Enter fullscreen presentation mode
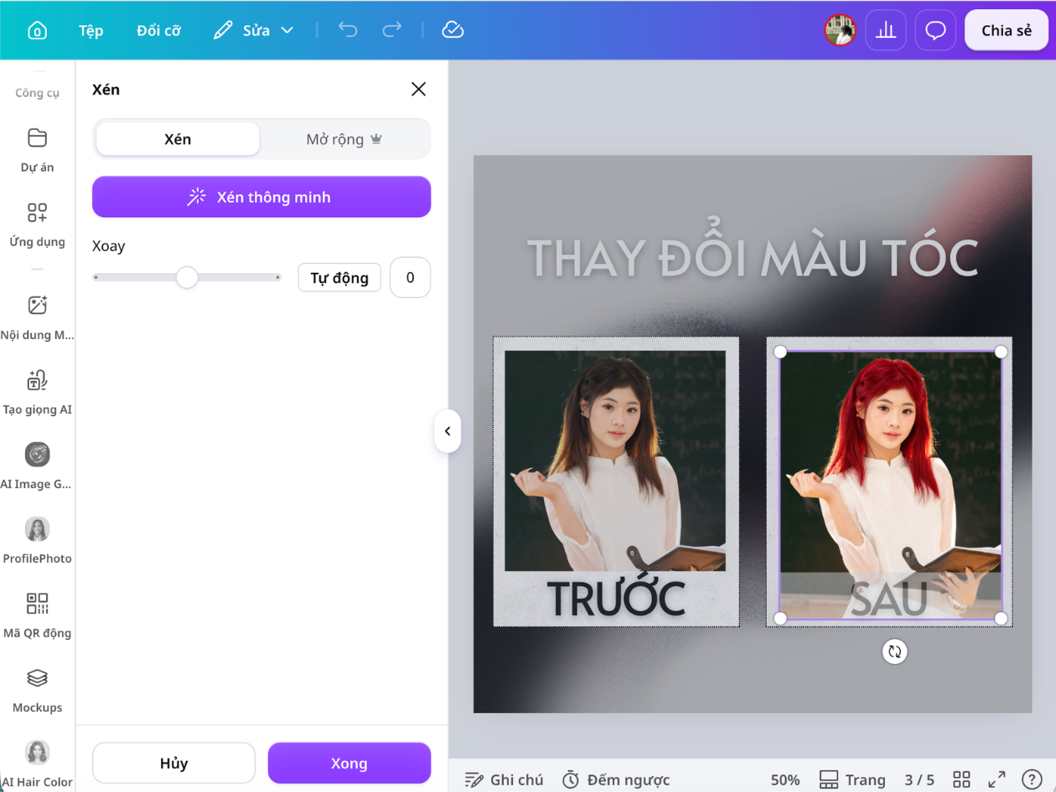 coord(996,779)
